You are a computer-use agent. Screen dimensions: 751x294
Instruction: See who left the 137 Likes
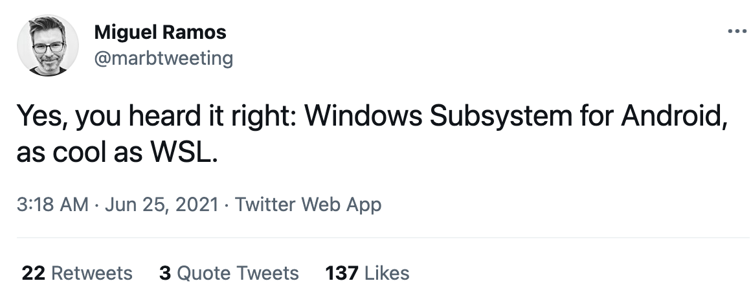(x=367, y=273)
